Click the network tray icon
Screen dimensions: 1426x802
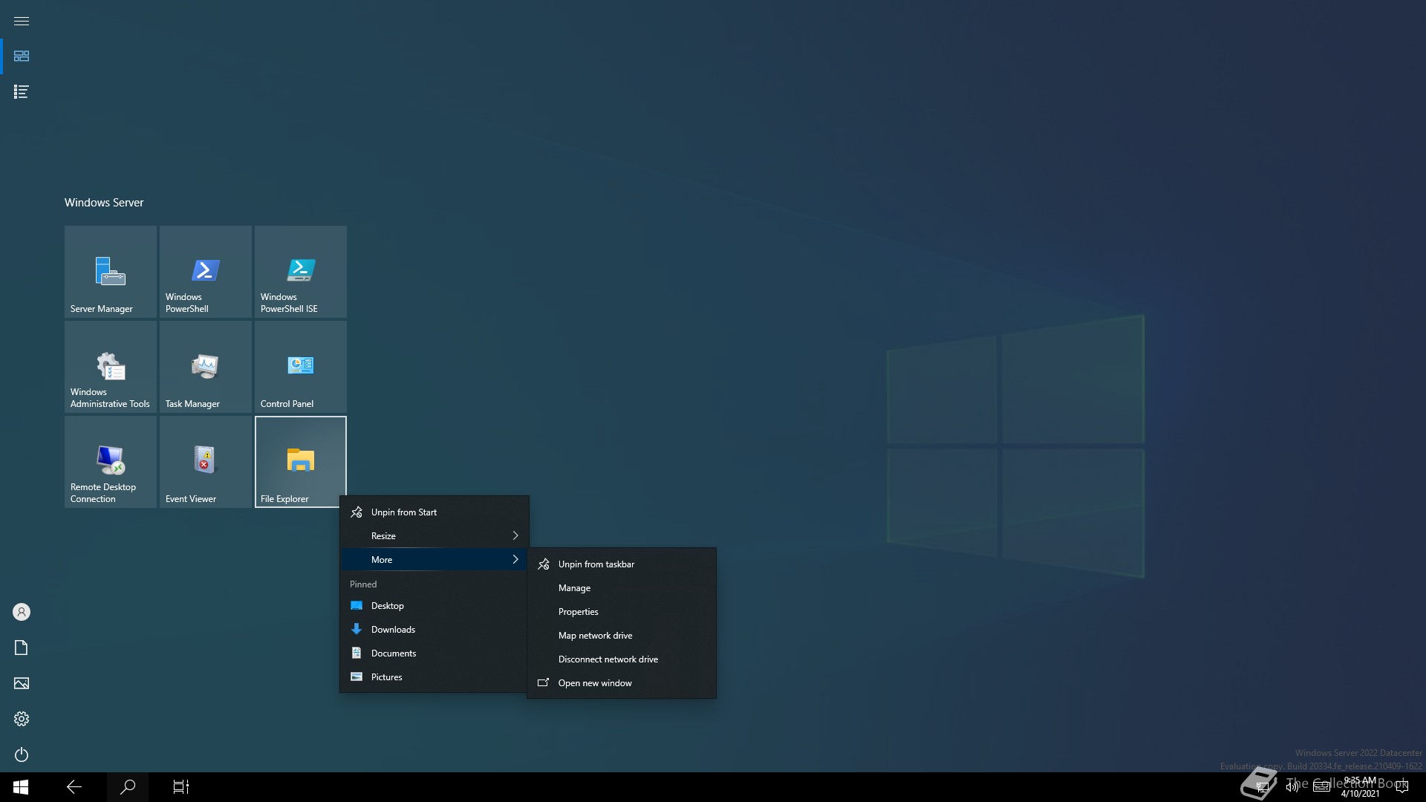click(1262, 787)
